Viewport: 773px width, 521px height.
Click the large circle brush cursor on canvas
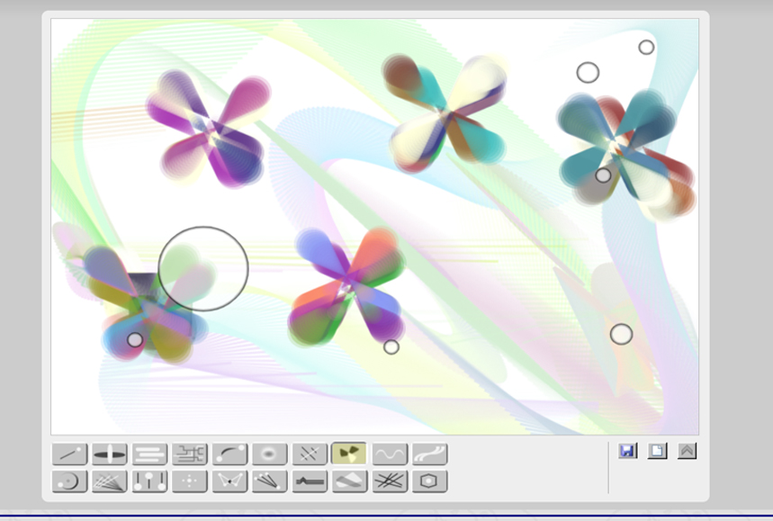[203, 269]
